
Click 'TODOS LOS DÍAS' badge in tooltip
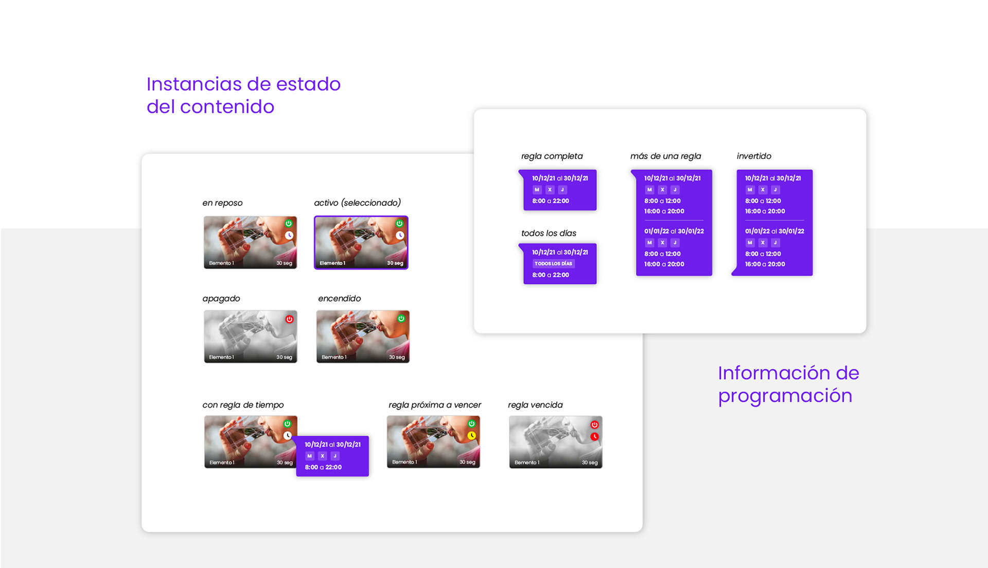[553, 263]
